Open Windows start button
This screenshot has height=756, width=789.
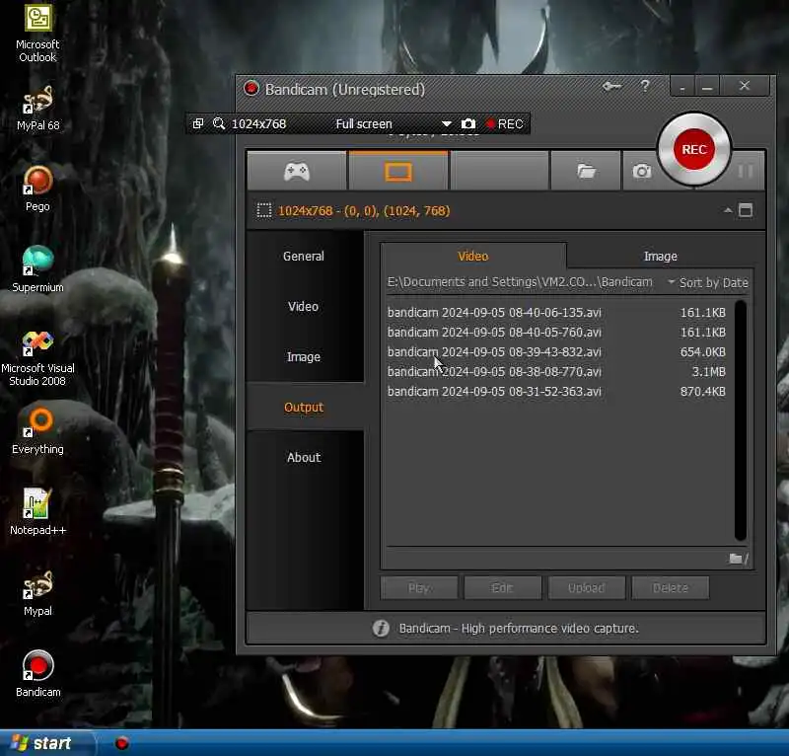click(46, 743)
